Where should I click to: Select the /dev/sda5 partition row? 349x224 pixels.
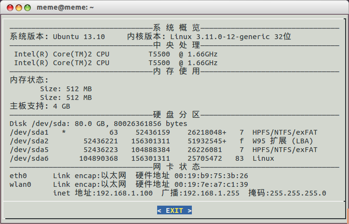(163, 150)
